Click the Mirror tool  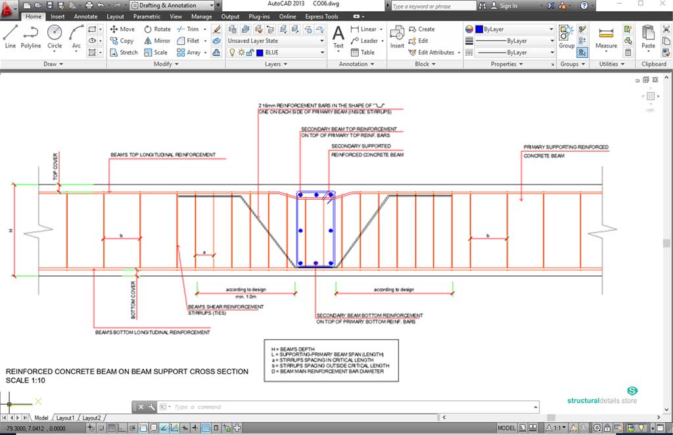click(156, 41)
